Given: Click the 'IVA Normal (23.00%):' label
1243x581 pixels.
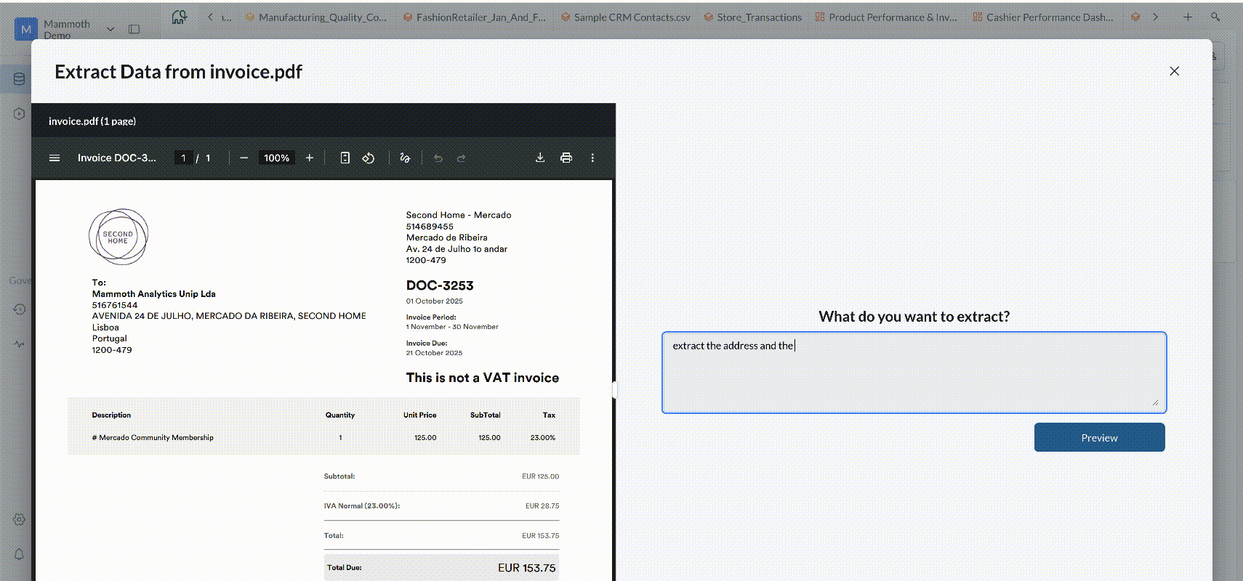Looking at the screenshot, I should (x=362, y=505).
